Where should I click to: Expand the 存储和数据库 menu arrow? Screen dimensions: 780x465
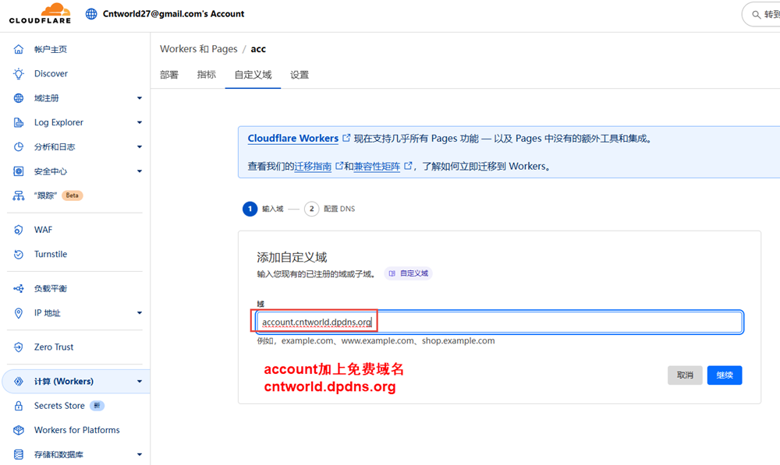click(x=140, y=455)
